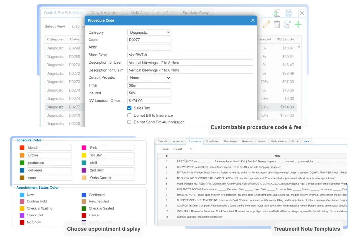Switch to the Medical Alerts tab
The image size is (359, 239).
tap(278, 141)
